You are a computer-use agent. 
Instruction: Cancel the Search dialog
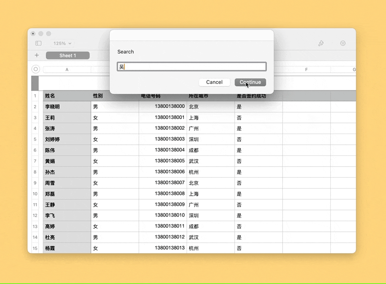pyautogui.click(x=214, y=82)
